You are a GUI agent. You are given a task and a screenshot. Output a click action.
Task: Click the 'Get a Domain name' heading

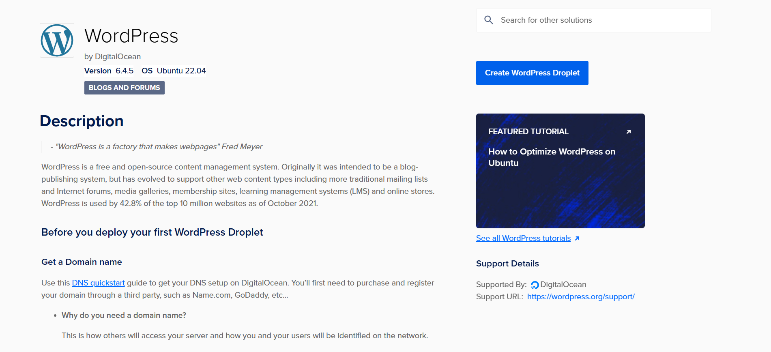pos(82,262)
